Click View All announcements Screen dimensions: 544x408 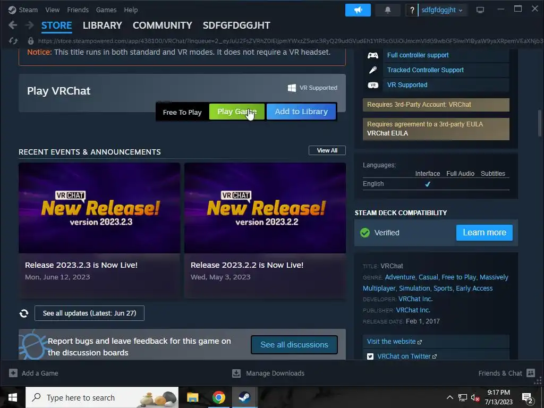(x=327, y=150)
